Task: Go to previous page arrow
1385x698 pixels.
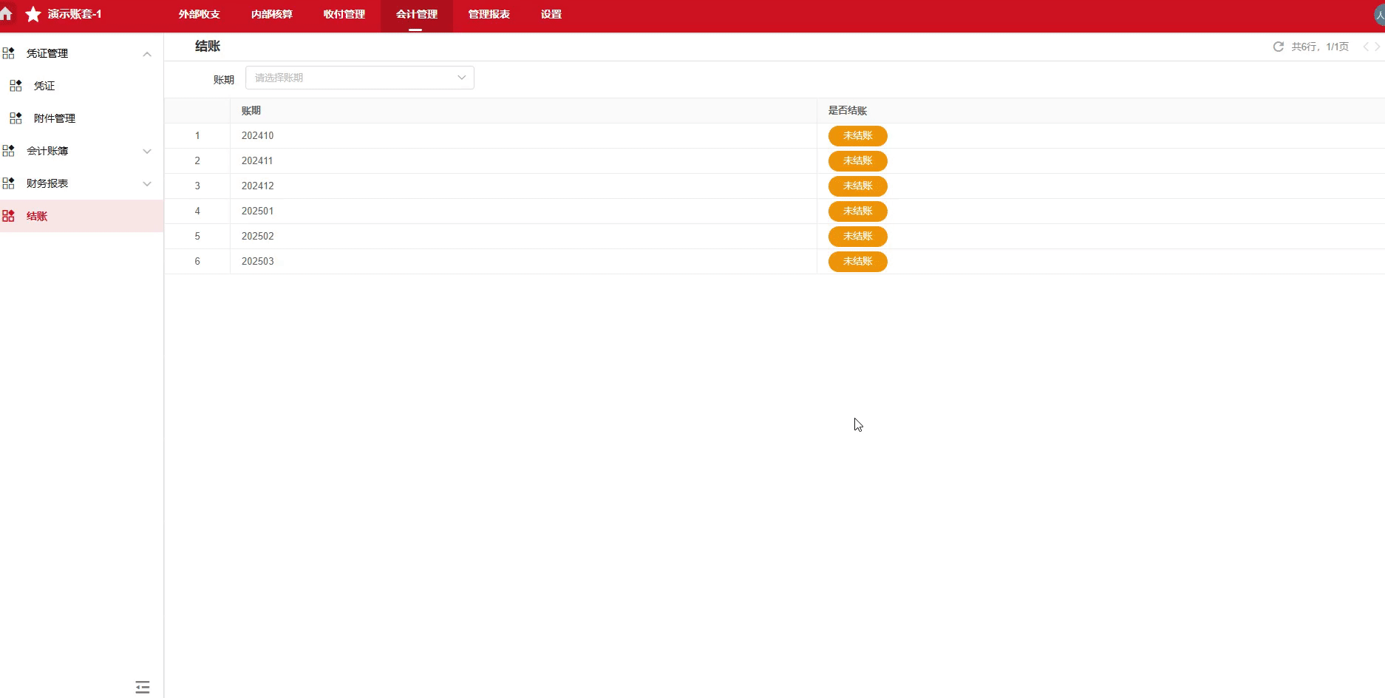Action: (1366, 47)
